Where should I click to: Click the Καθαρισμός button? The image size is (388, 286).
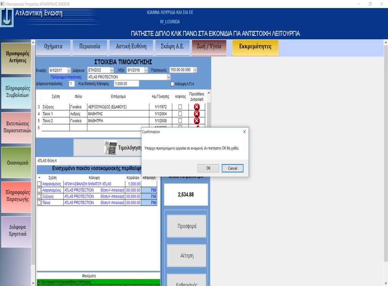(186, 280)
